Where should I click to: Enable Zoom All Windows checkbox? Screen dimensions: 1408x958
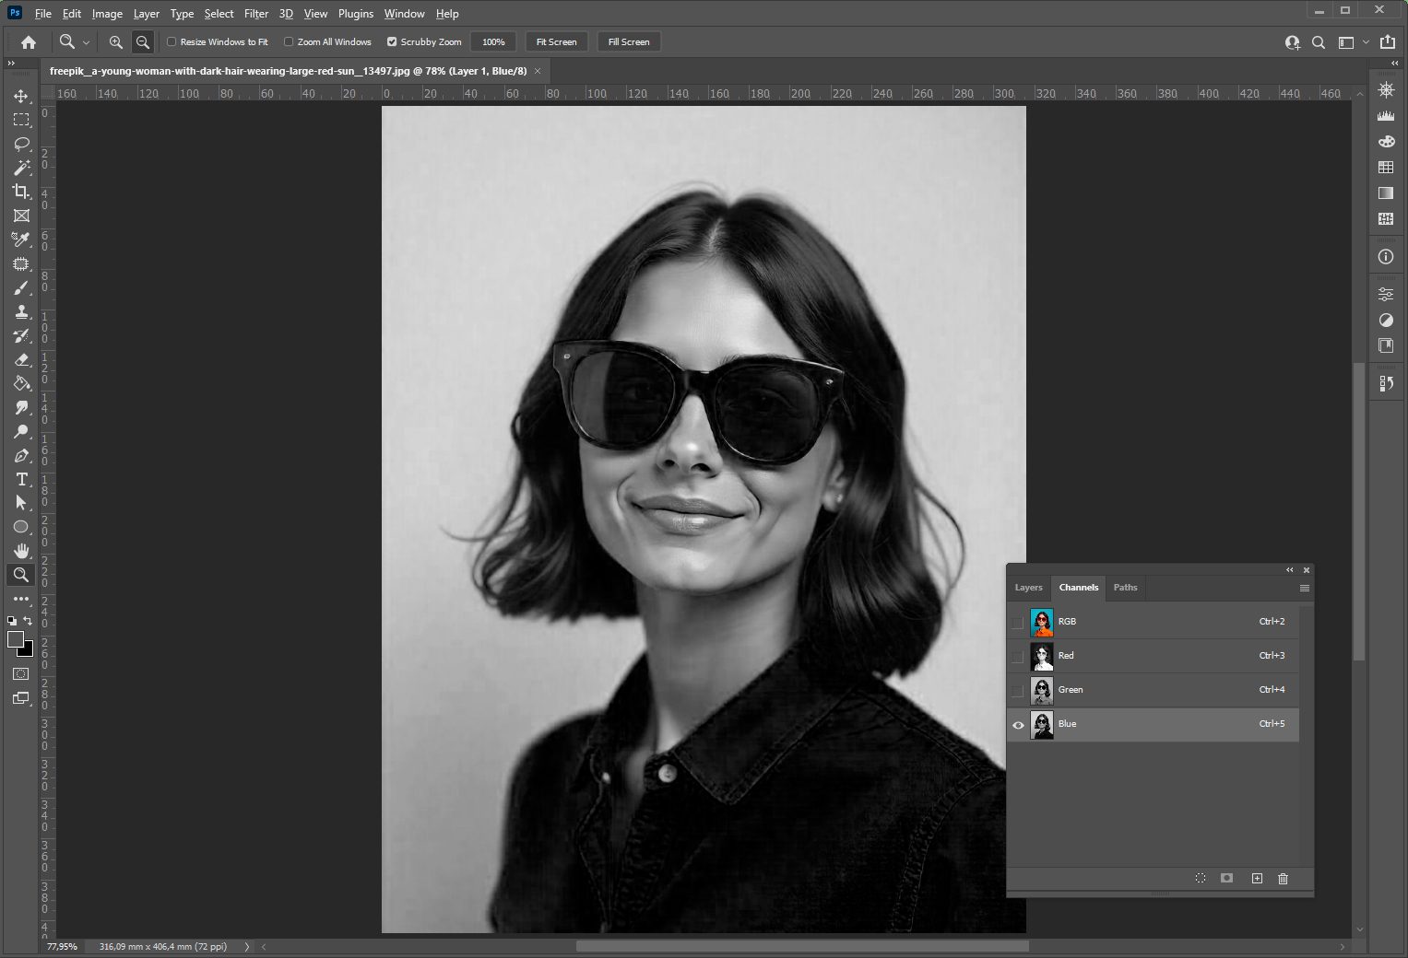(289, 41)
